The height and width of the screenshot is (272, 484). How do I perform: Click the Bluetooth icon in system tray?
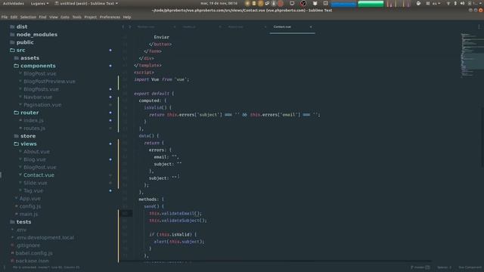(455, 3)
